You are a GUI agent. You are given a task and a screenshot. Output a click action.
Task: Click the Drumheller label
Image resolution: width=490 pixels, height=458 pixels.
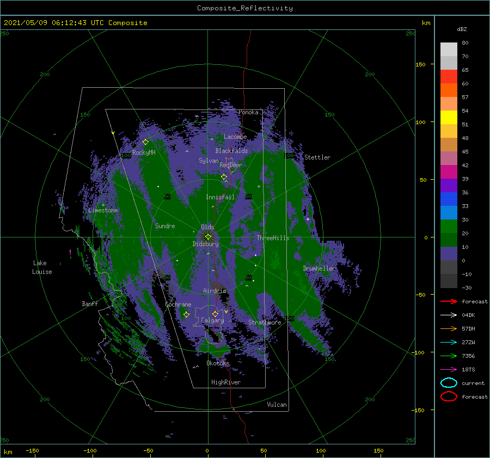[319, 268]
